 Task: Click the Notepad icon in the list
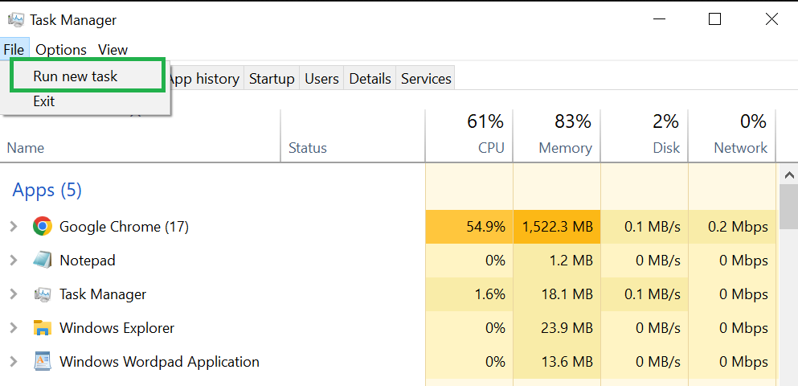tap(43, 261)
